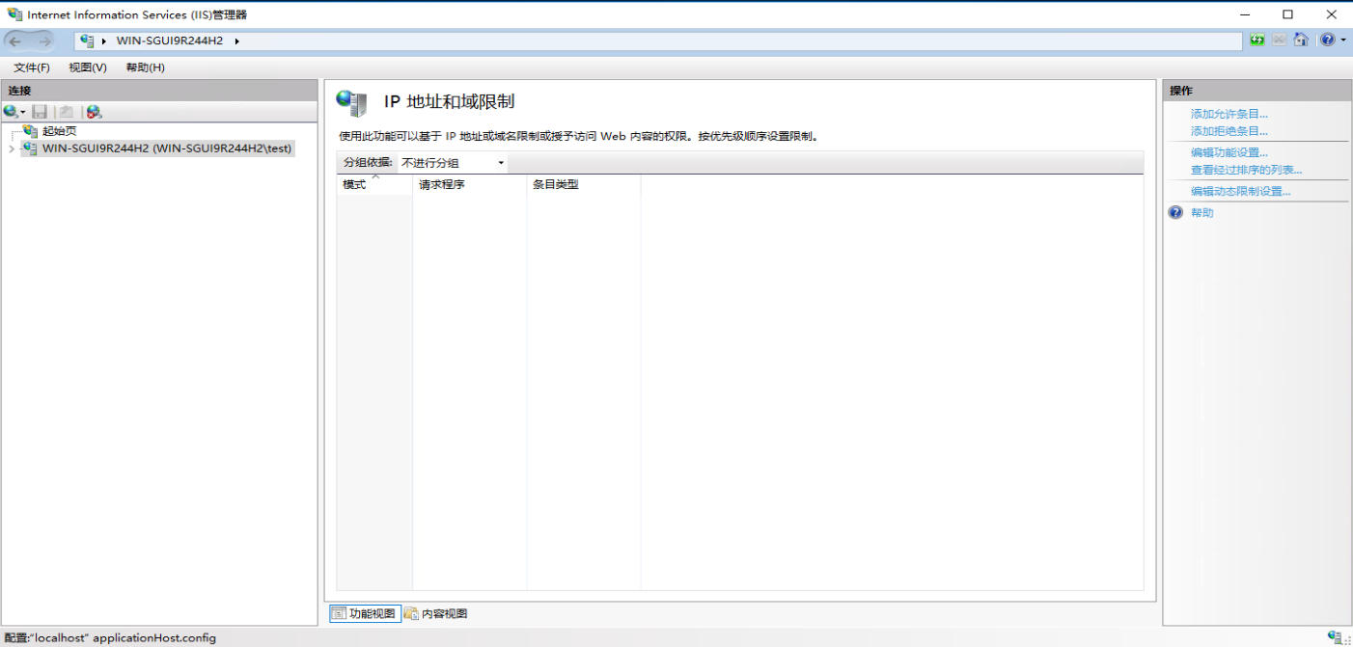The width and height of the screenshot is (1353, 647).
Task: Click the 连接 panel header
Action: click(159, 90)
